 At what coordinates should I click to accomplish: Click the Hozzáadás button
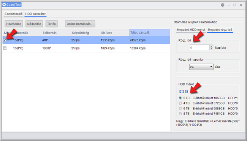coord(14,24)
